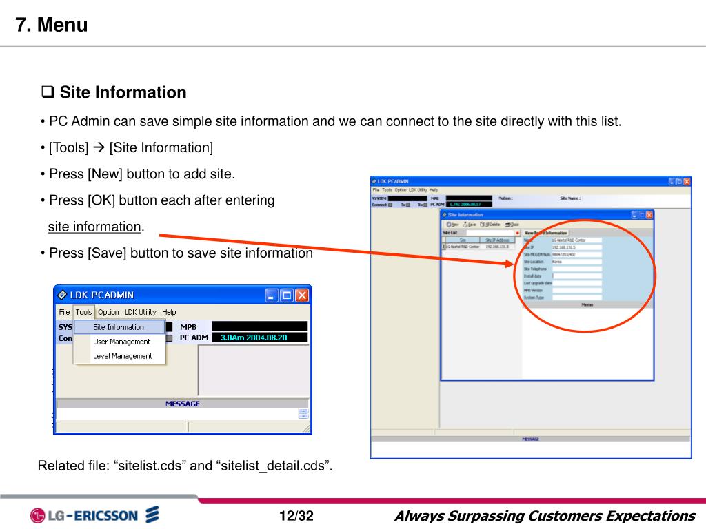Click the 192.168.131.5 cell in site list
The image size is (706, 529).
498,247
